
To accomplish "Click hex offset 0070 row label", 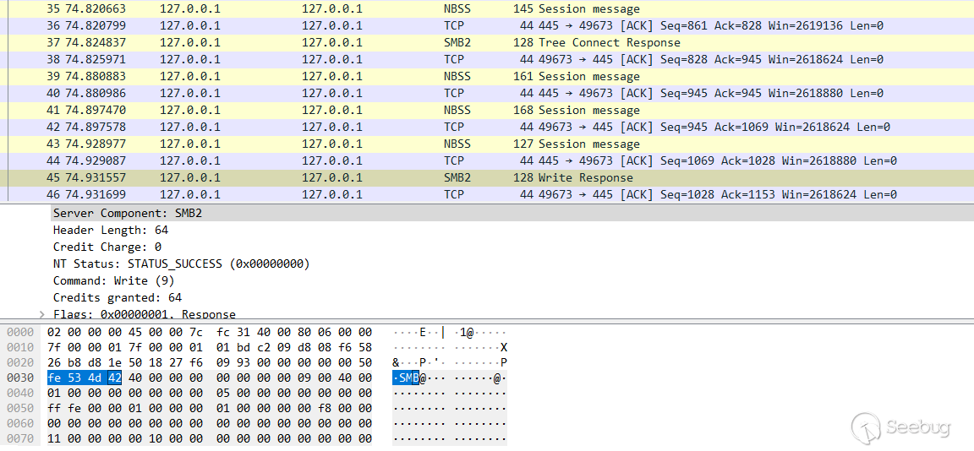I will pos(19,439).
